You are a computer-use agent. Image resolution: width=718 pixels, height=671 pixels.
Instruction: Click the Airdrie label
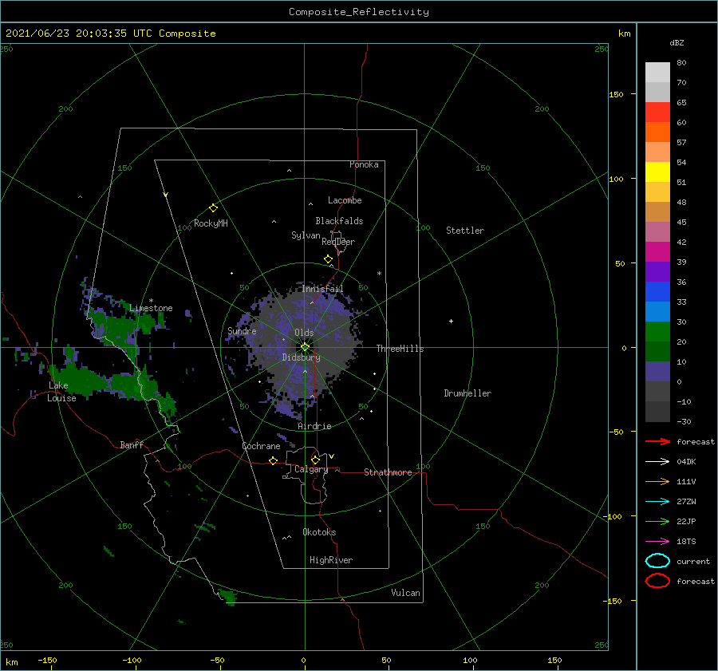pos(314,426)
